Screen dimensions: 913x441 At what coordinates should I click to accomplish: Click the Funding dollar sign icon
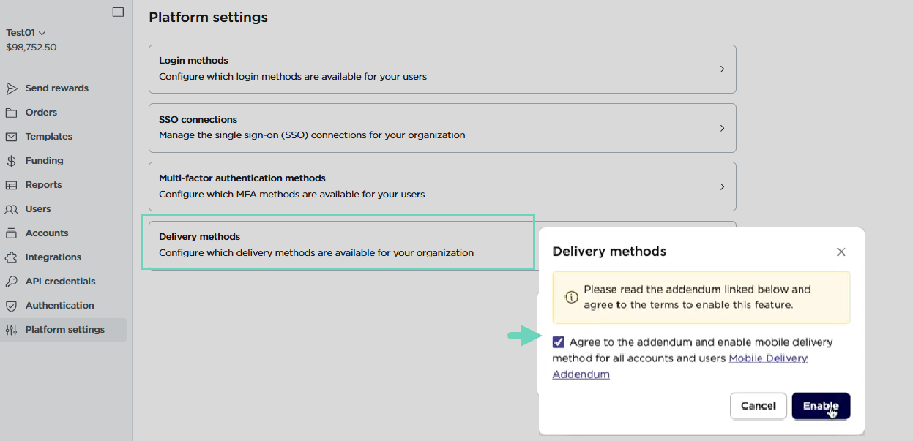(11, 161)
